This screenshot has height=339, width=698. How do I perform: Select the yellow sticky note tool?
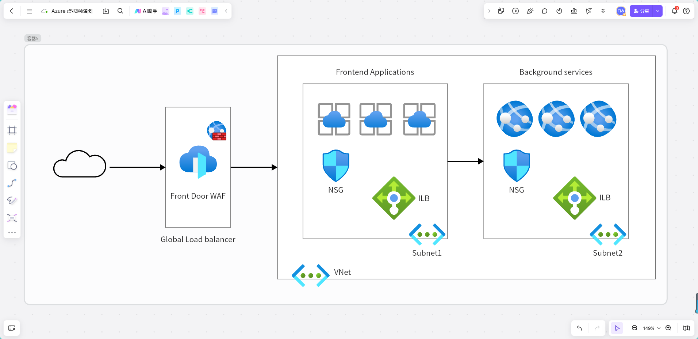(12, 148)
